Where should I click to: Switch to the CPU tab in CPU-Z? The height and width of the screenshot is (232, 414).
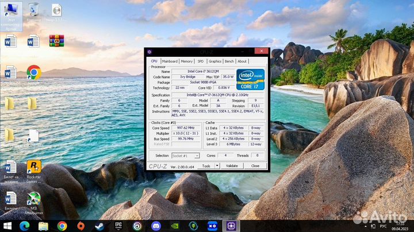coord(154,61)
